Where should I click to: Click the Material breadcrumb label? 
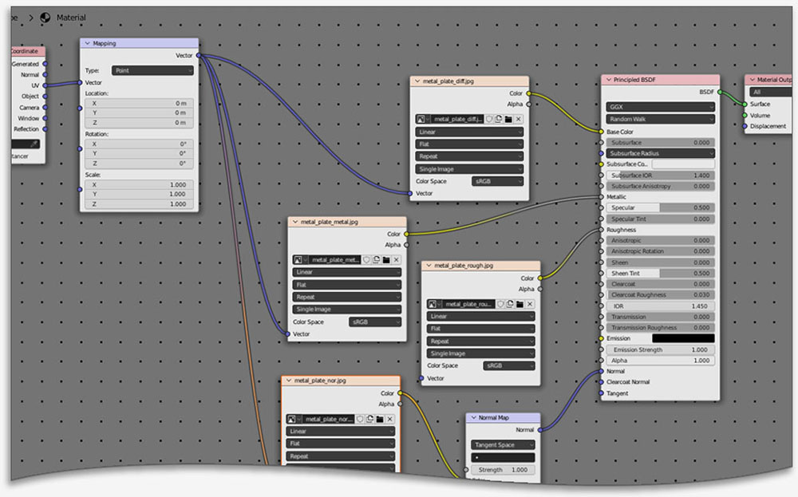click(x=71, y=17)
